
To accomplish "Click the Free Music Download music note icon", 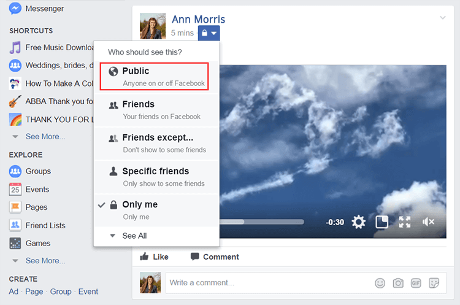I will click(x=15, y=47).
